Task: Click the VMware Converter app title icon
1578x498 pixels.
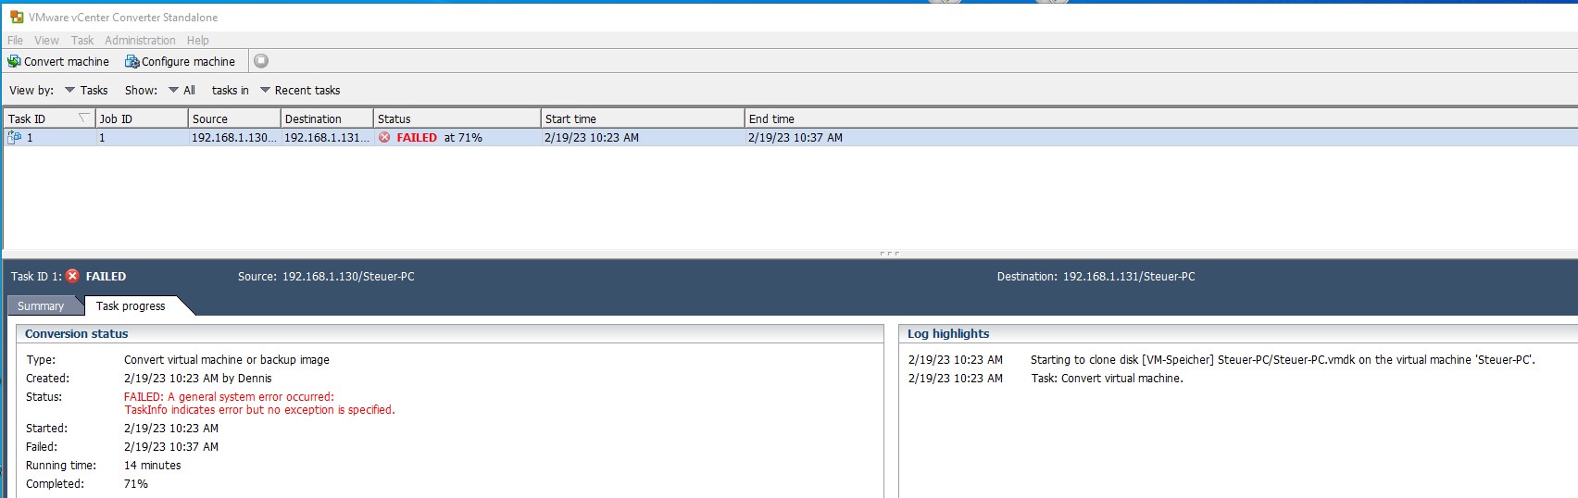Action: coord(16,17)
